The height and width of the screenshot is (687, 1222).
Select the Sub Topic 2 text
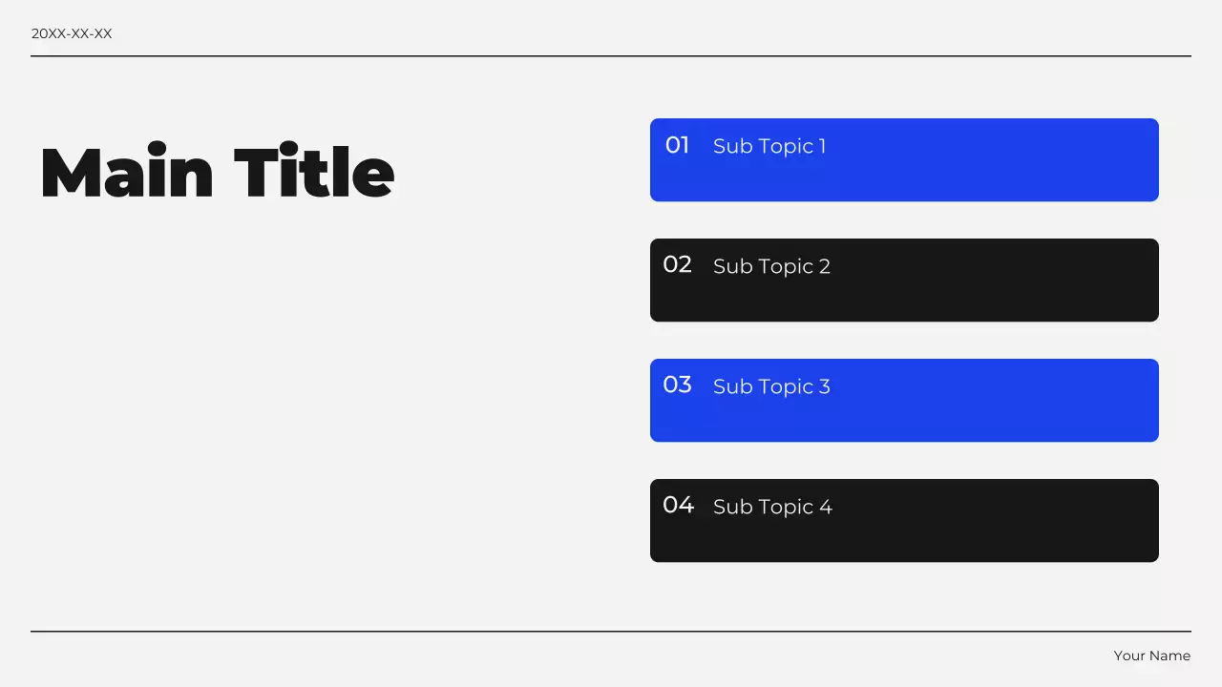771,266
